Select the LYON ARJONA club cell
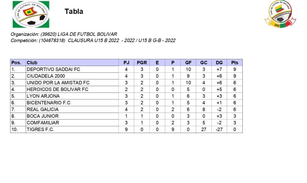Screen dimensions: 307x183 pos(43,96)
